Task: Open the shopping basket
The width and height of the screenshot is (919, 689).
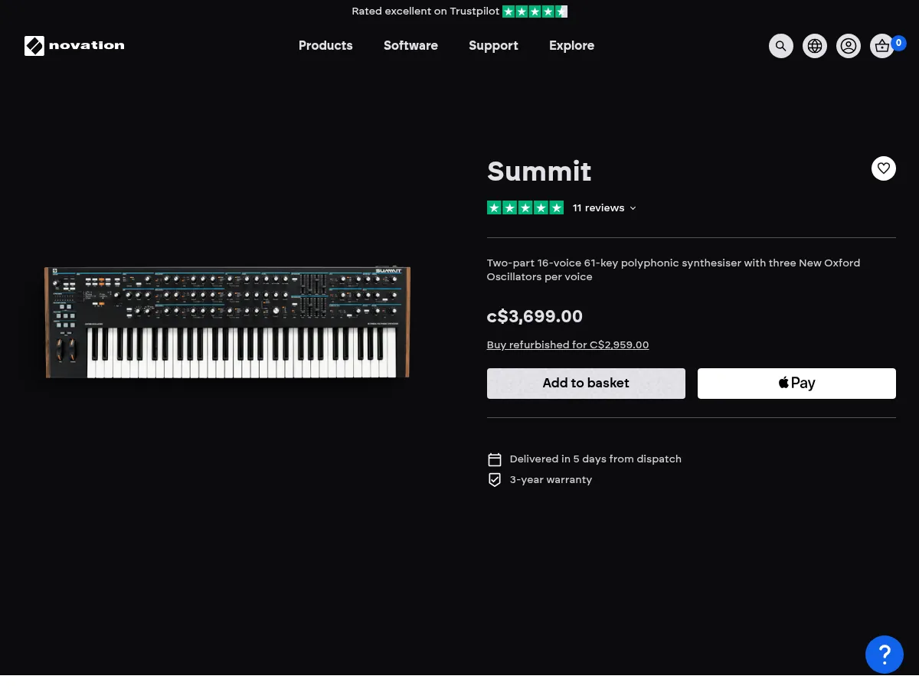Action: point(881,46)
